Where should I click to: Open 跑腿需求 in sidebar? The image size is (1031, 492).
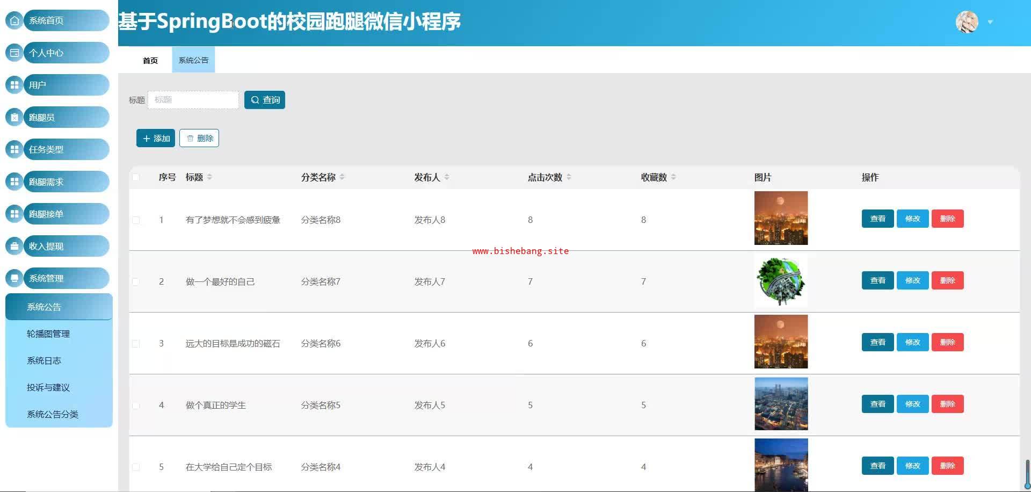coord(67,182)
